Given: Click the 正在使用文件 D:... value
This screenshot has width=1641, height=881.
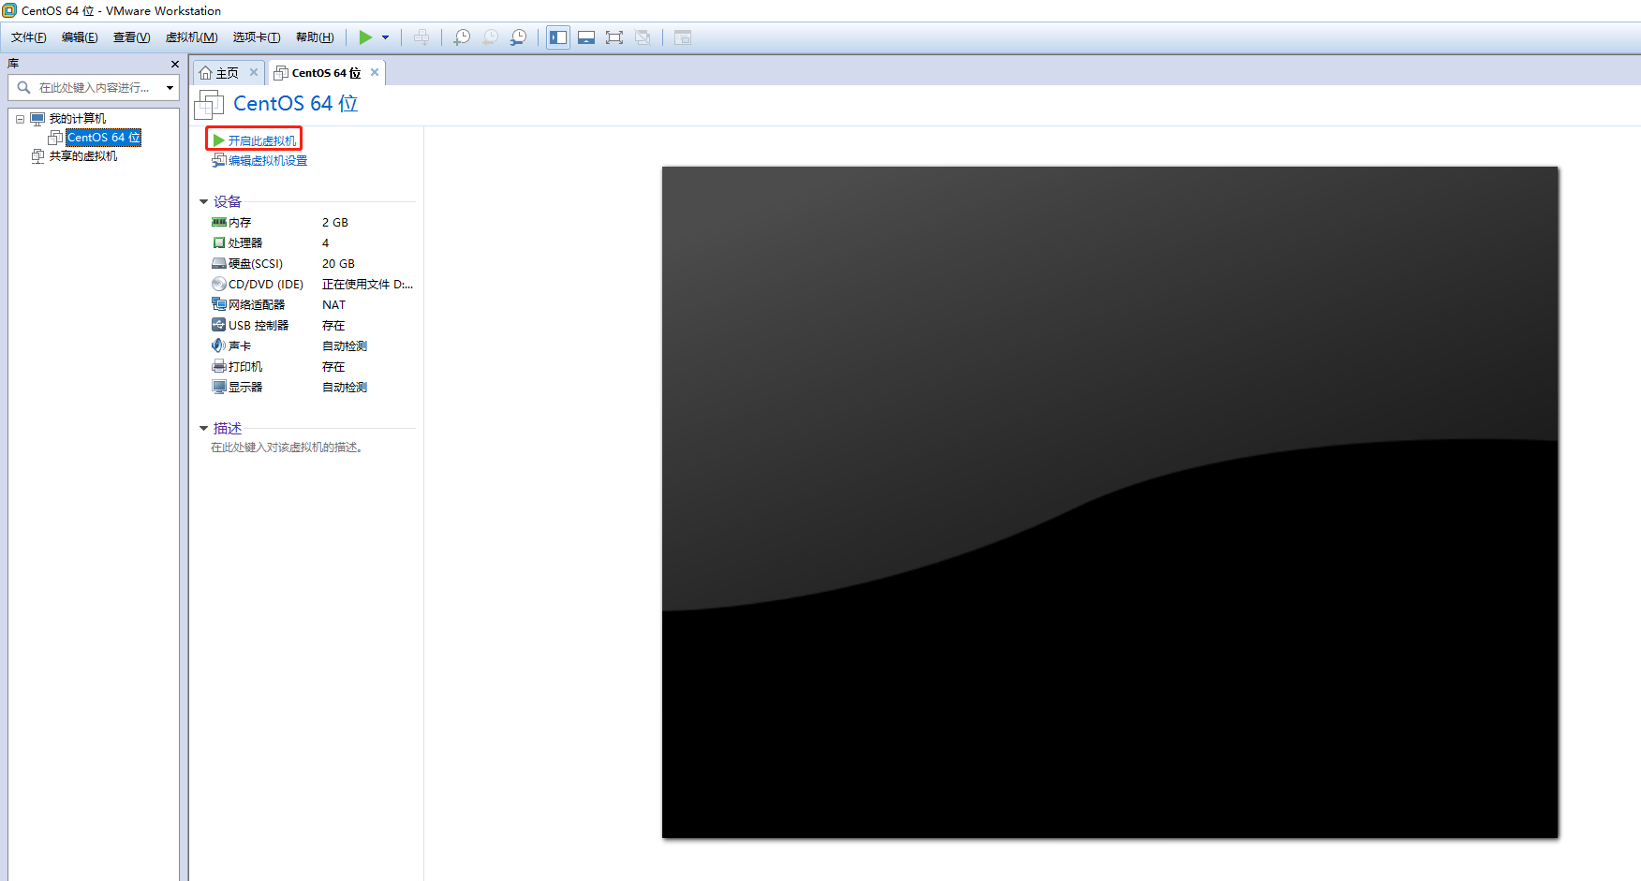Looking at the screenshot, I should (367, 285).
